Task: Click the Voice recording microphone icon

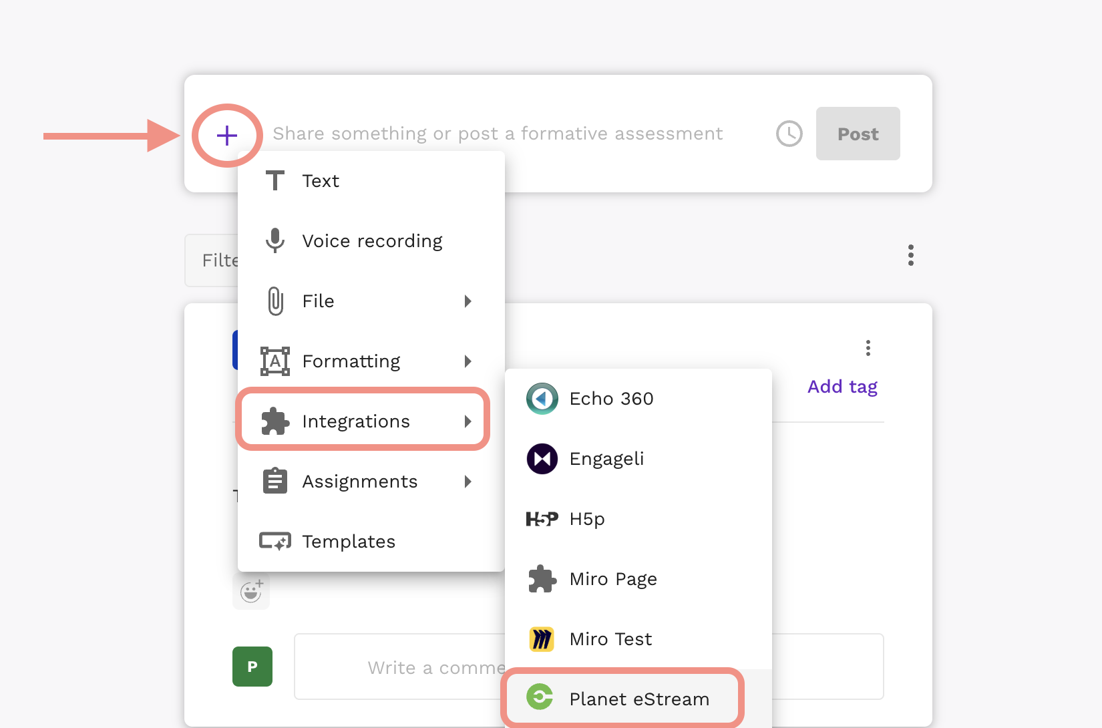Action: (275, 240)
